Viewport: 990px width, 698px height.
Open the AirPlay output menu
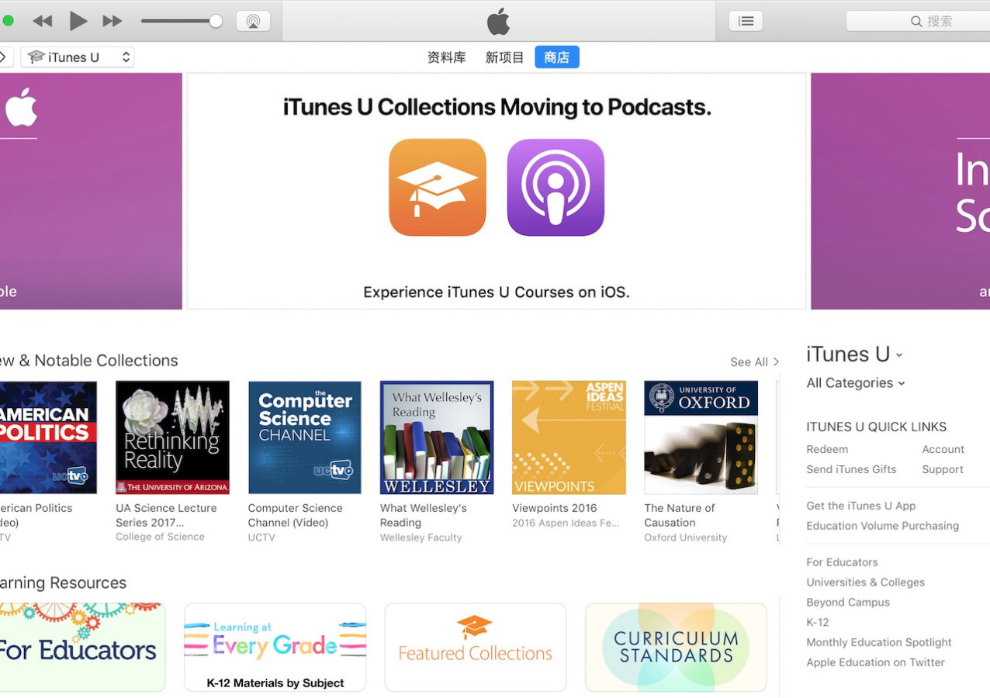tap(253, 21)
